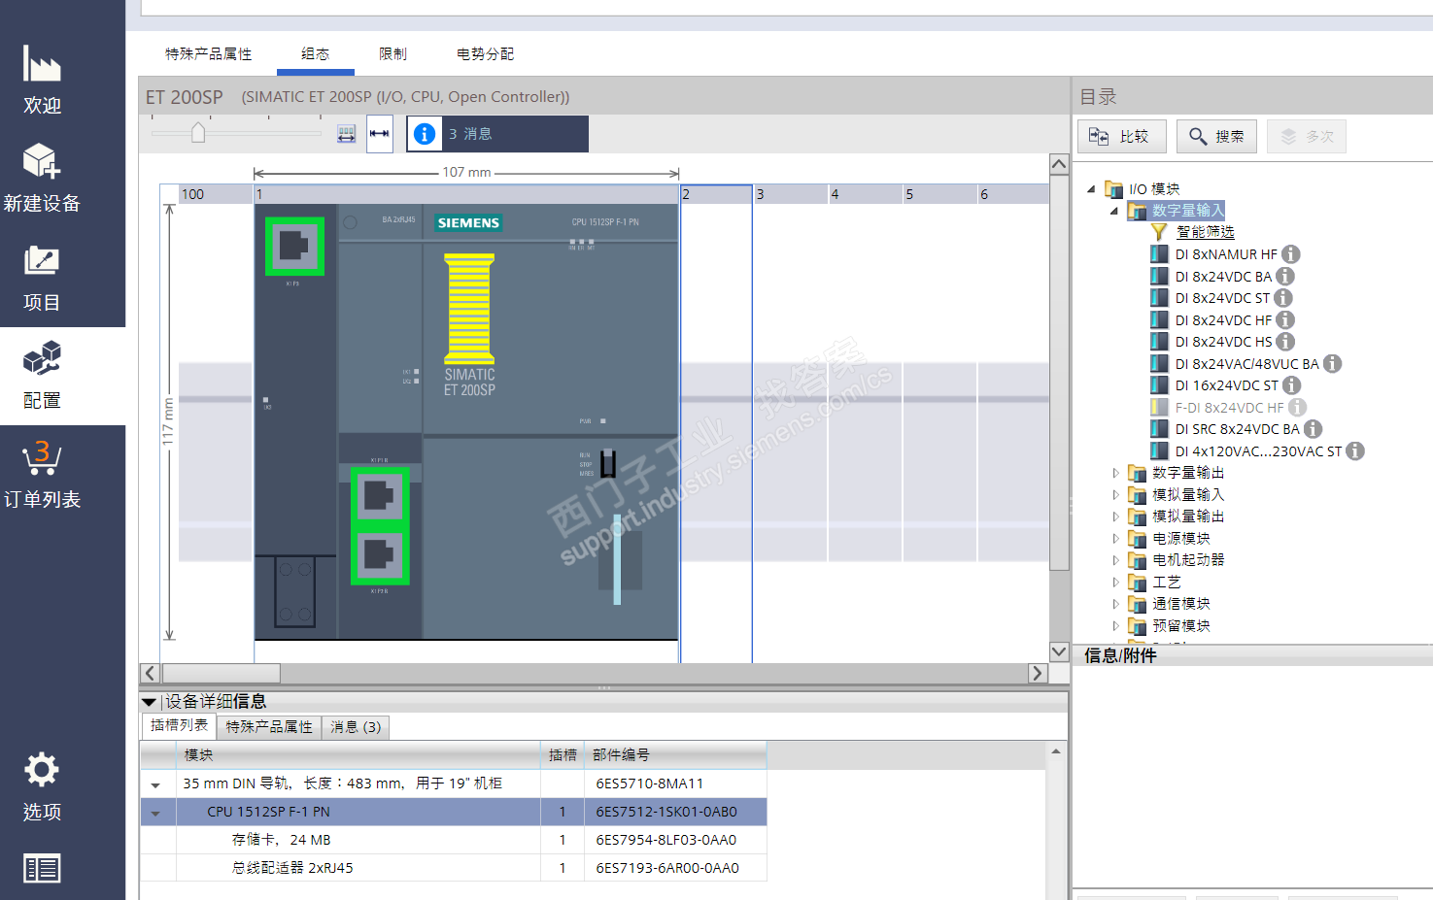Show info for DI 8xNAMUR HF

tap(1291, 254)
